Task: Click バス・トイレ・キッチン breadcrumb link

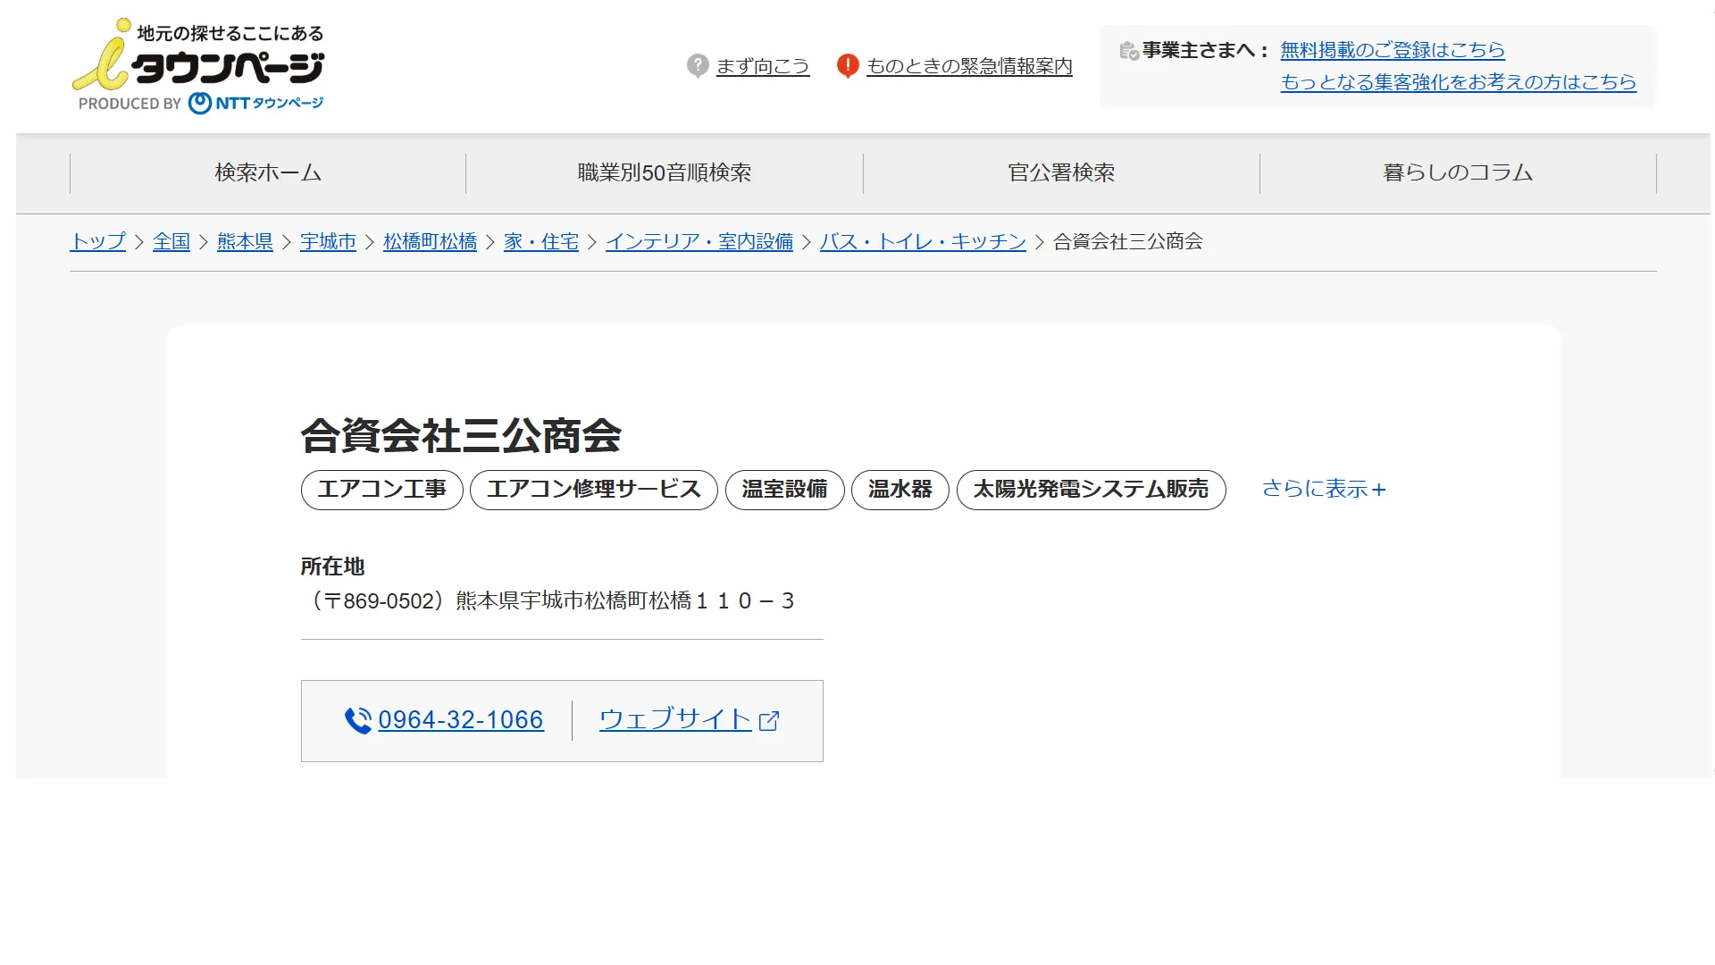Action: pos(923,242)
